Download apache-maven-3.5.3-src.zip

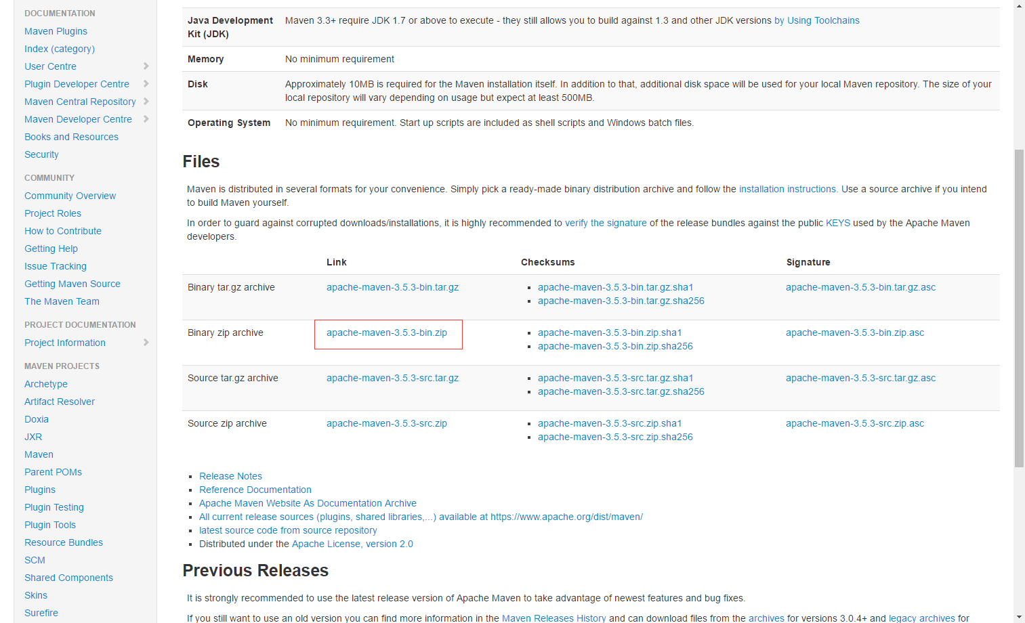(387, 423)
